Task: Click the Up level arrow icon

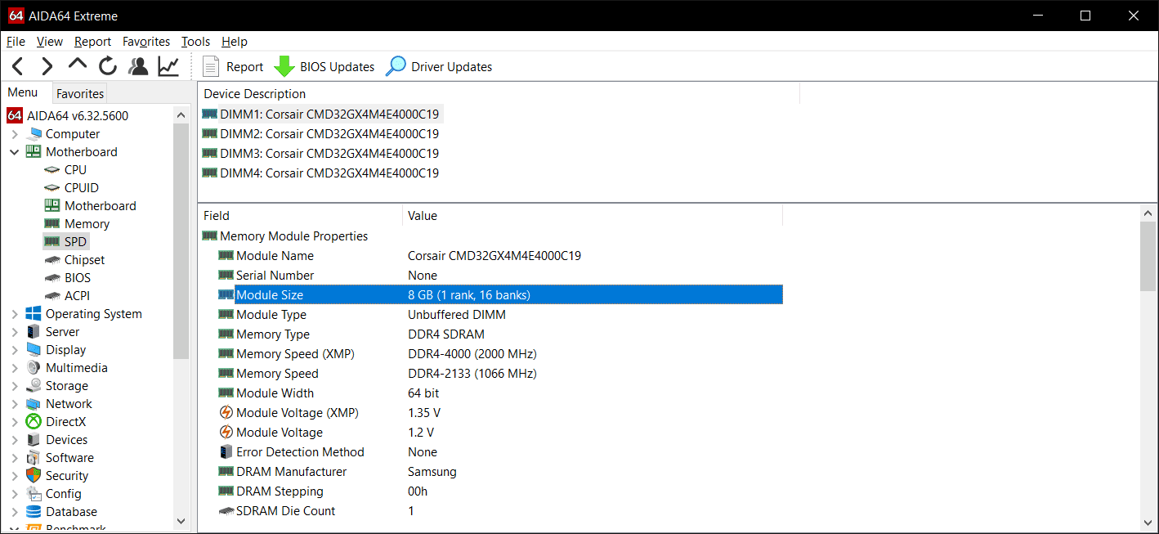Action: (78, 65)
